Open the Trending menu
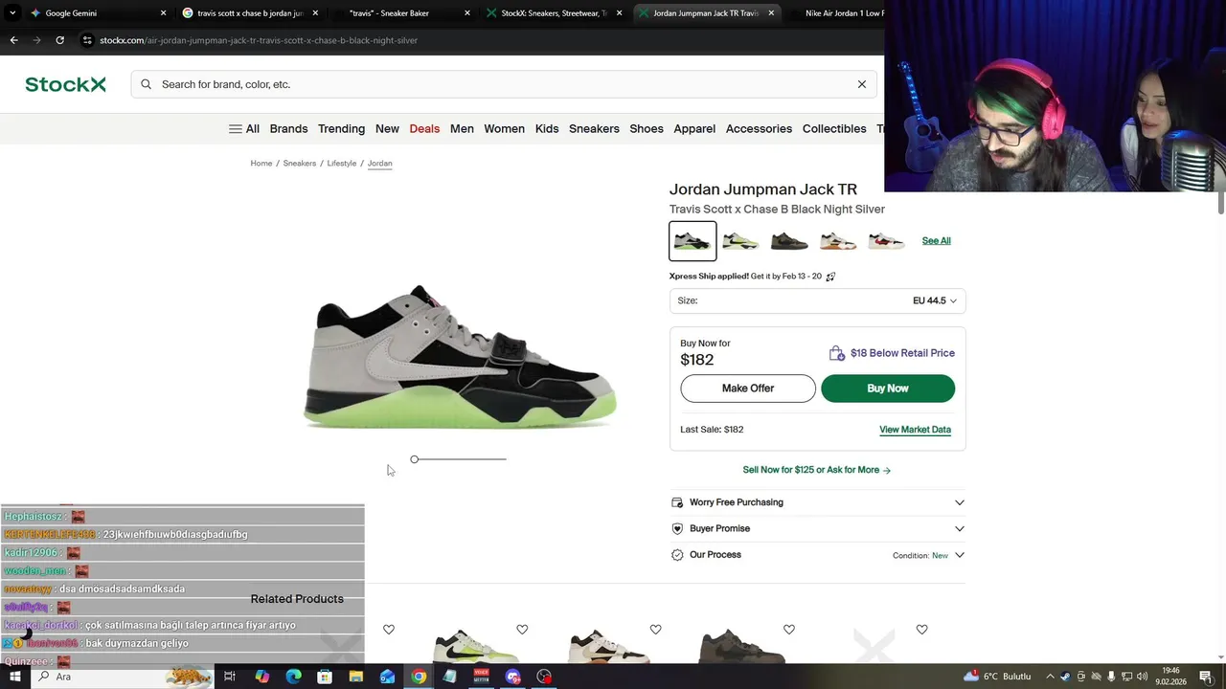 pyautogui.click(x=341, y=128)
